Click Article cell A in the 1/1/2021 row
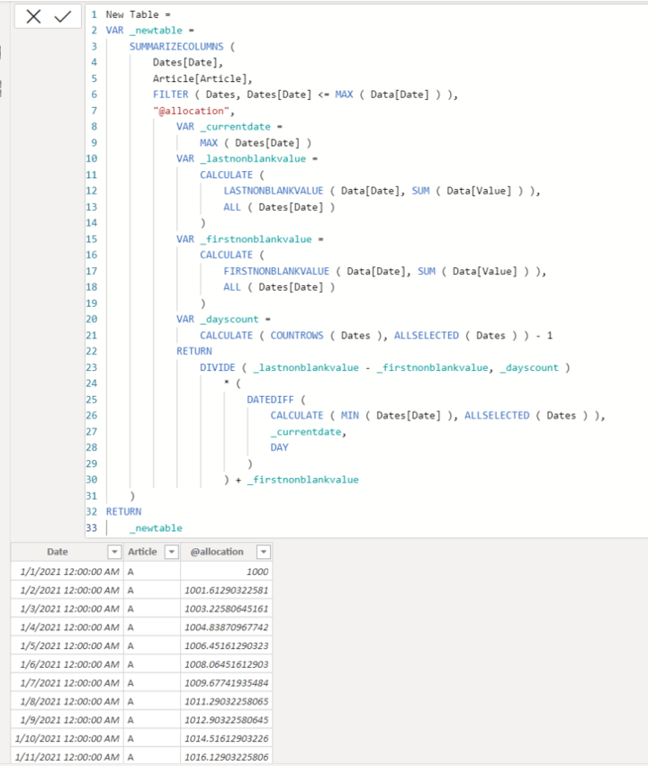 (152, 572)
